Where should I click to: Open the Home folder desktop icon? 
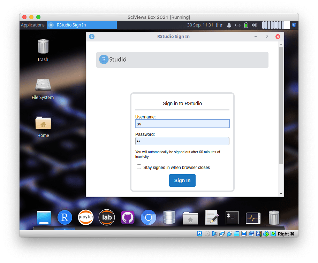(x=43, y=127)
